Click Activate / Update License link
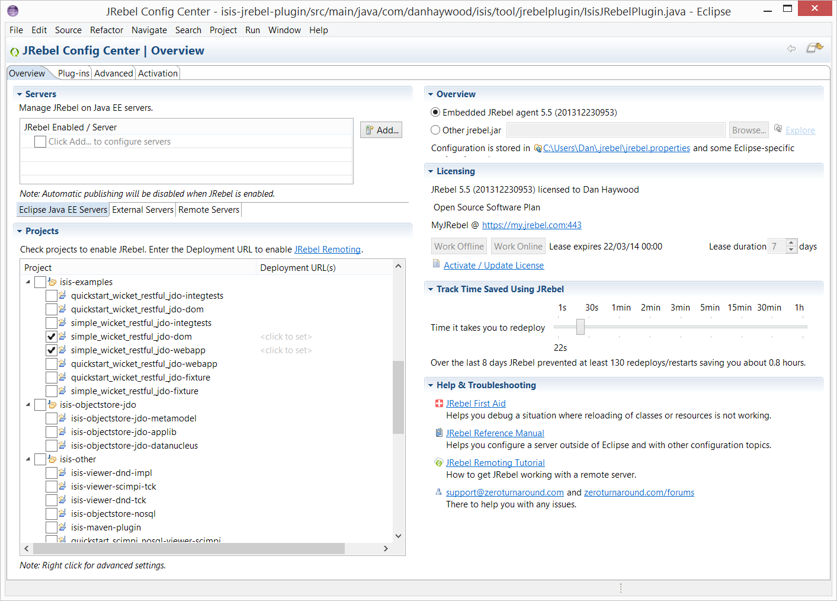Image resolution: width=837 pixels, height=601 pixels. [493, 266]
